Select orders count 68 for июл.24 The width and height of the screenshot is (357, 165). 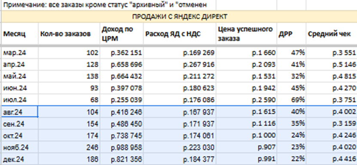pos(69,100)
